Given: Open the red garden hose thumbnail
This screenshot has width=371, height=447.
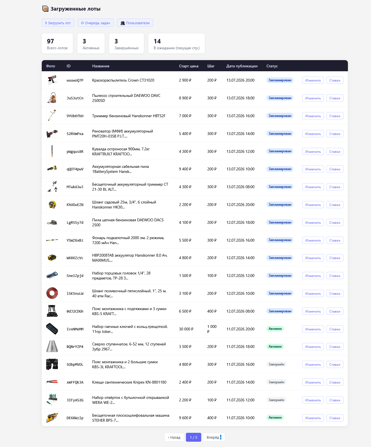Looking at the screenshot, I should point(52,293).
